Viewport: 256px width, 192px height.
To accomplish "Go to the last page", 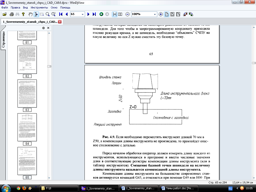I will [x=94, y=14].
